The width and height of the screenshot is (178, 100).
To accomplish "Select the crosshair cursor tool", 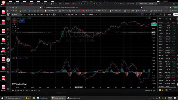I will click(x=8, y=19).
